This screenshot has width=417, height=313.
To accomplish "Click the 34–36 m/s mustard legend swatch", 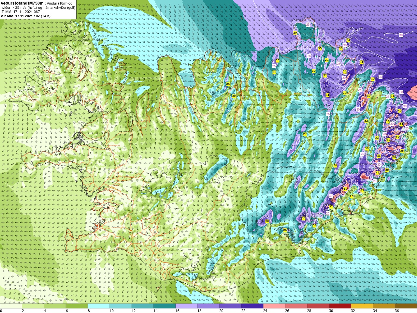I will pyautogui.click(x=384, y=306).
